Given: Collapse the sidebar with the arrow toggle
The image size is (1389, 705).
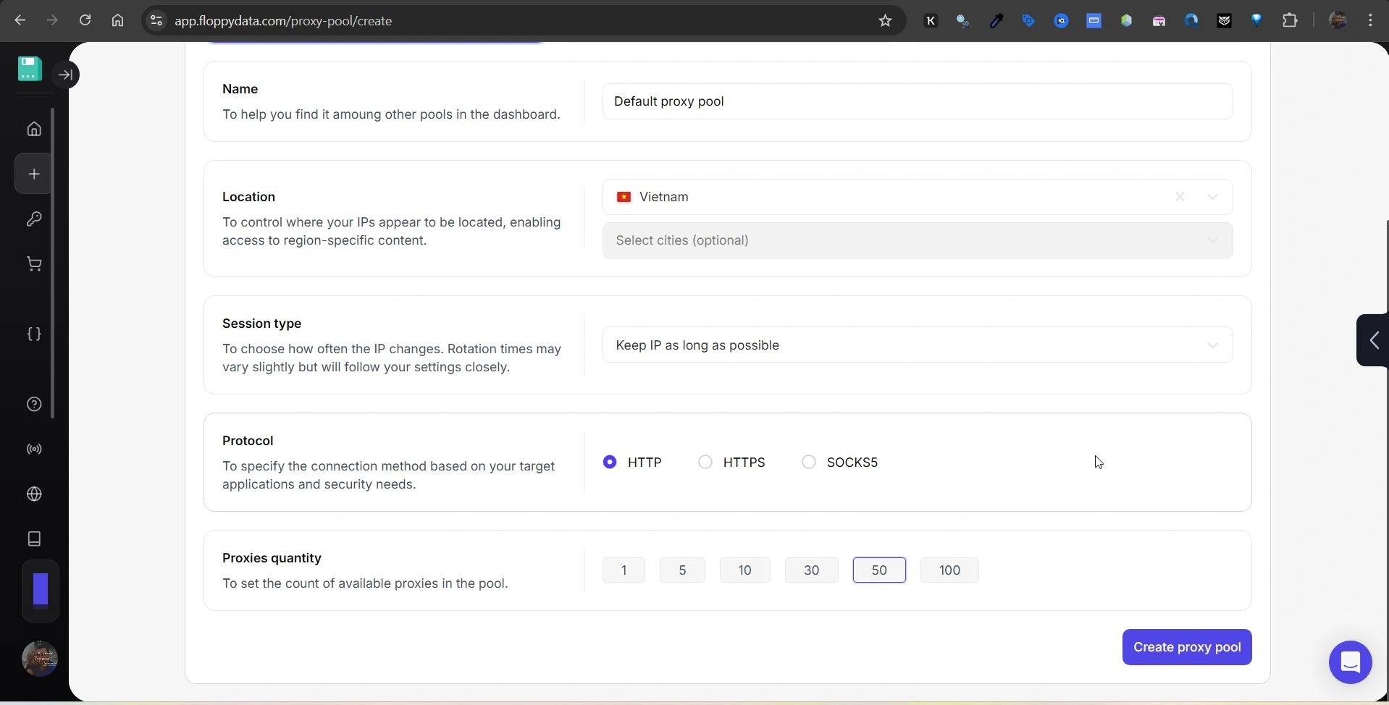Looking at the screenshot, I should (x=66, y=74).
